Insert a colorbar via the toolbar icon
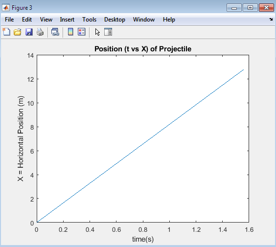The height and width of the screenshot is (247, 276). (x=70, y=32)
